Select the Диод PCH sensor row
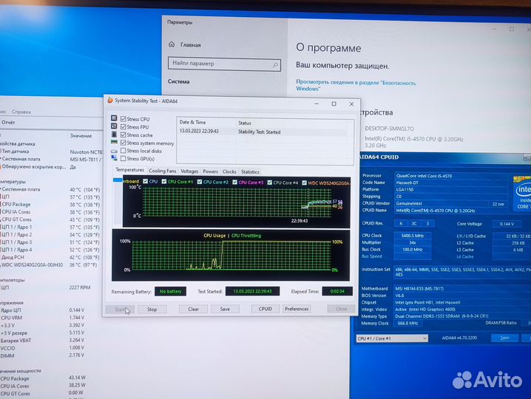 click(x=51, y=257)
